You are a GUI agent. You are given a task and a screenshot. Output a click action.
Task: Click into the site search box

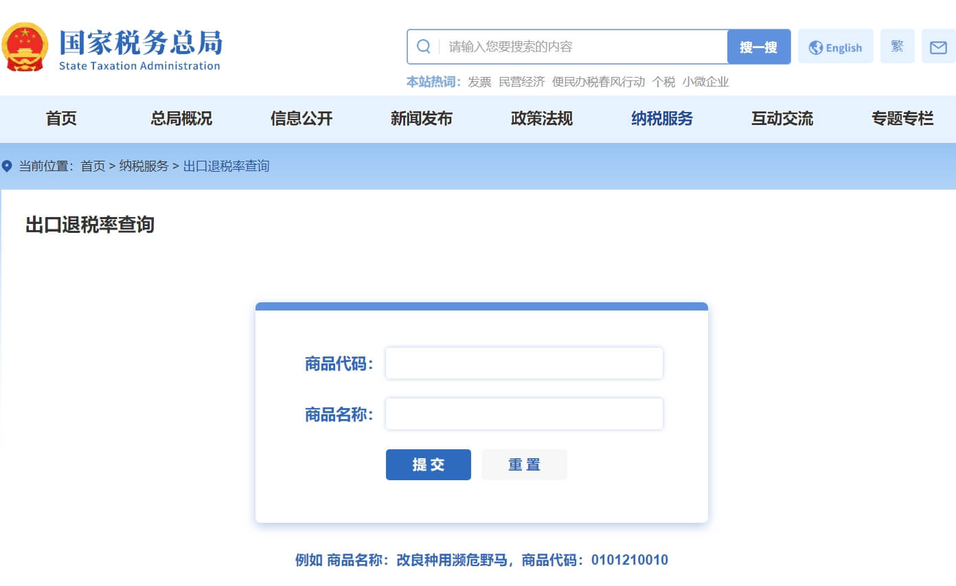click(x=584, y=47)
